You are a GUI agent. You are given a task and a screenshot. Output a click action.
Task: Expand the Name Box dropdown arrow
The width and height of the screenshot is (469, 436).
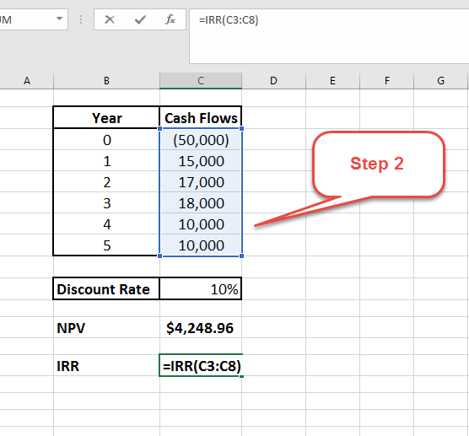pyautogui.click(x=60, y=19)
